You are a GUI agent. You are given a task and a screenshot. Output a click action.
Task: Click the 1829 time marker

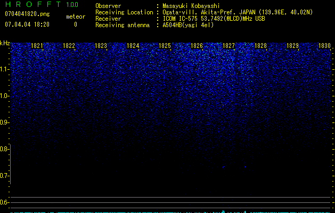click(292, 46)
